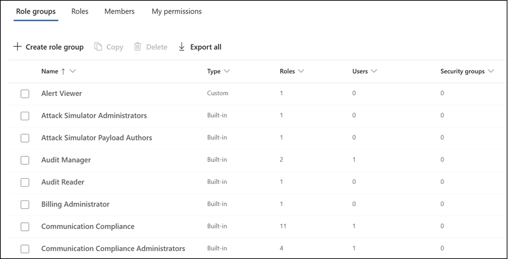Click the Export all button label

[205, 47]
